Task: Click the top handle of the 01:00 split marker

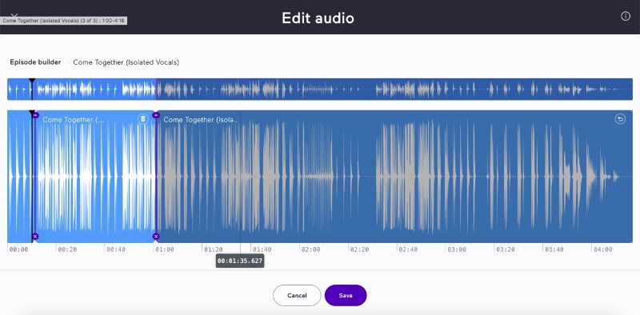Action: [x=155, y=115]
